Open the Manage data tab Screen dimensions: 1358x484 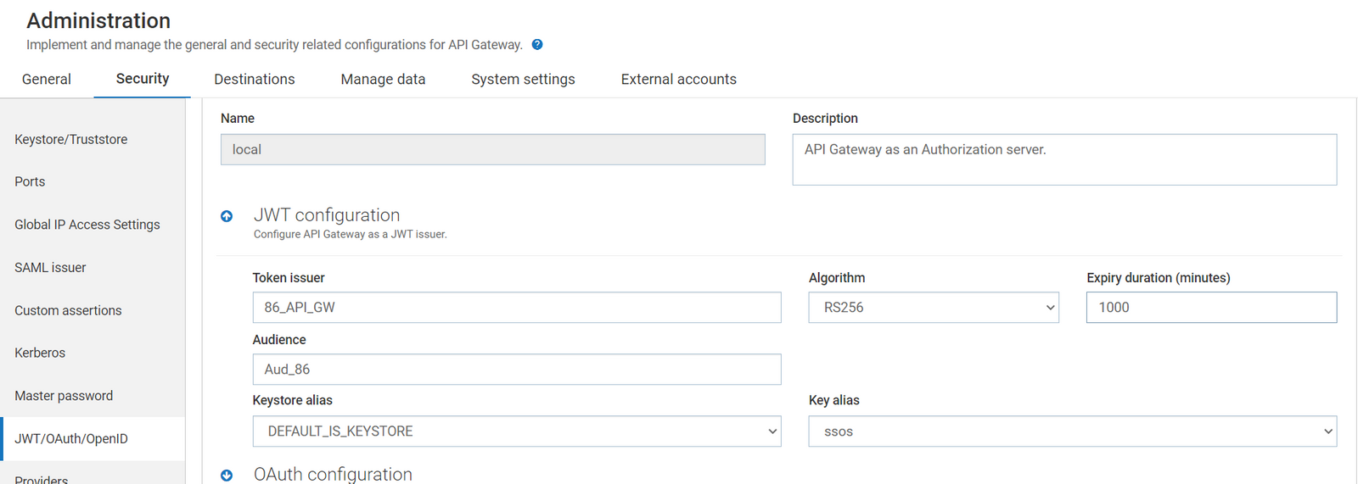tap(383, 79)
